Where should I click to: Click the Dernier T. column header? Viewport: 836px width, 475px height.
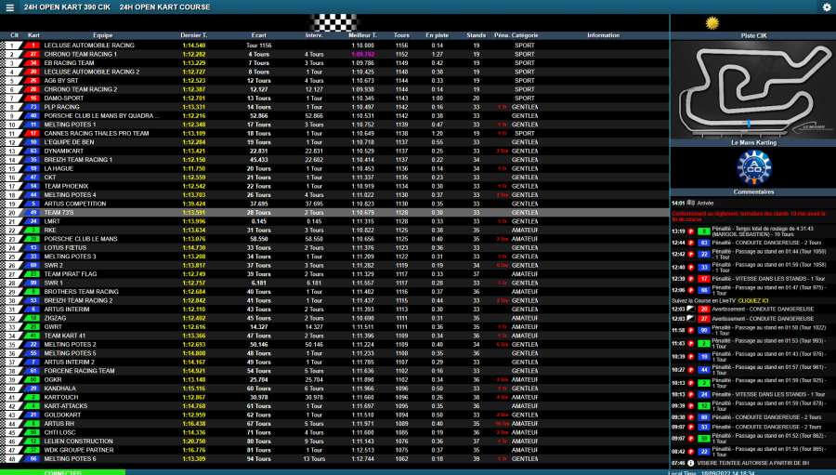tap(193, 35)
